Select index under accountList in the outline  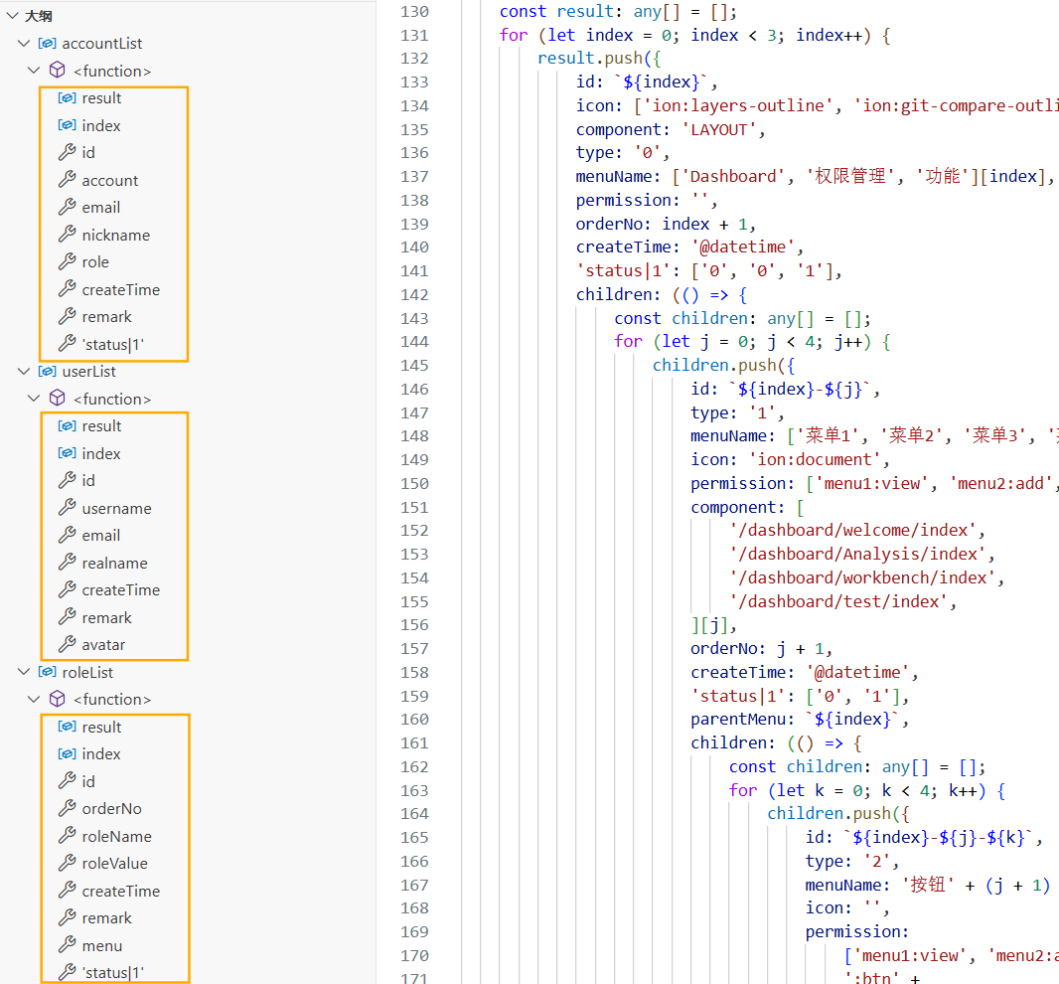point(101,125)
